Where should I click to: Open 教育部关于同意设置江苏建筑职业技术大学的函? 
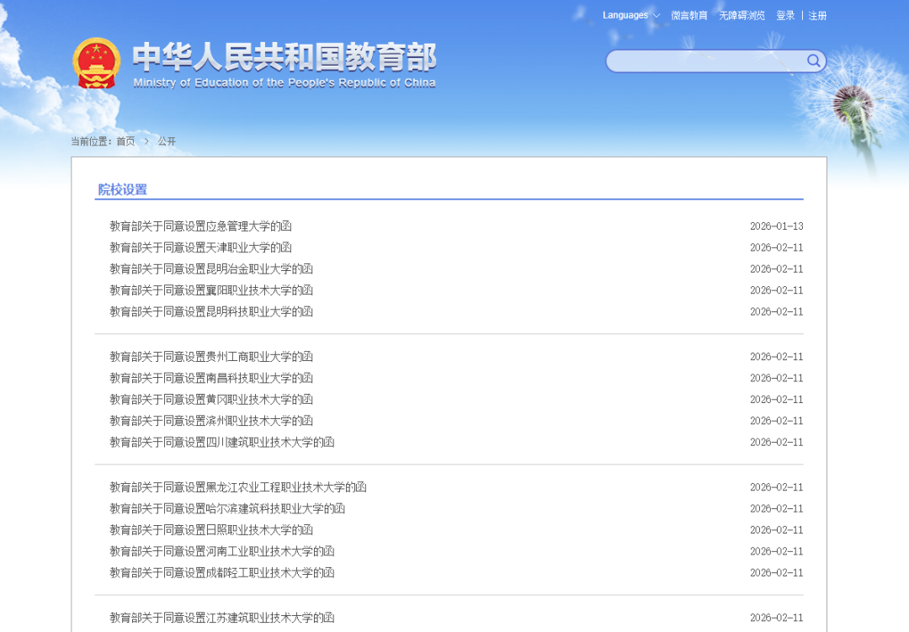pos(222,618)
